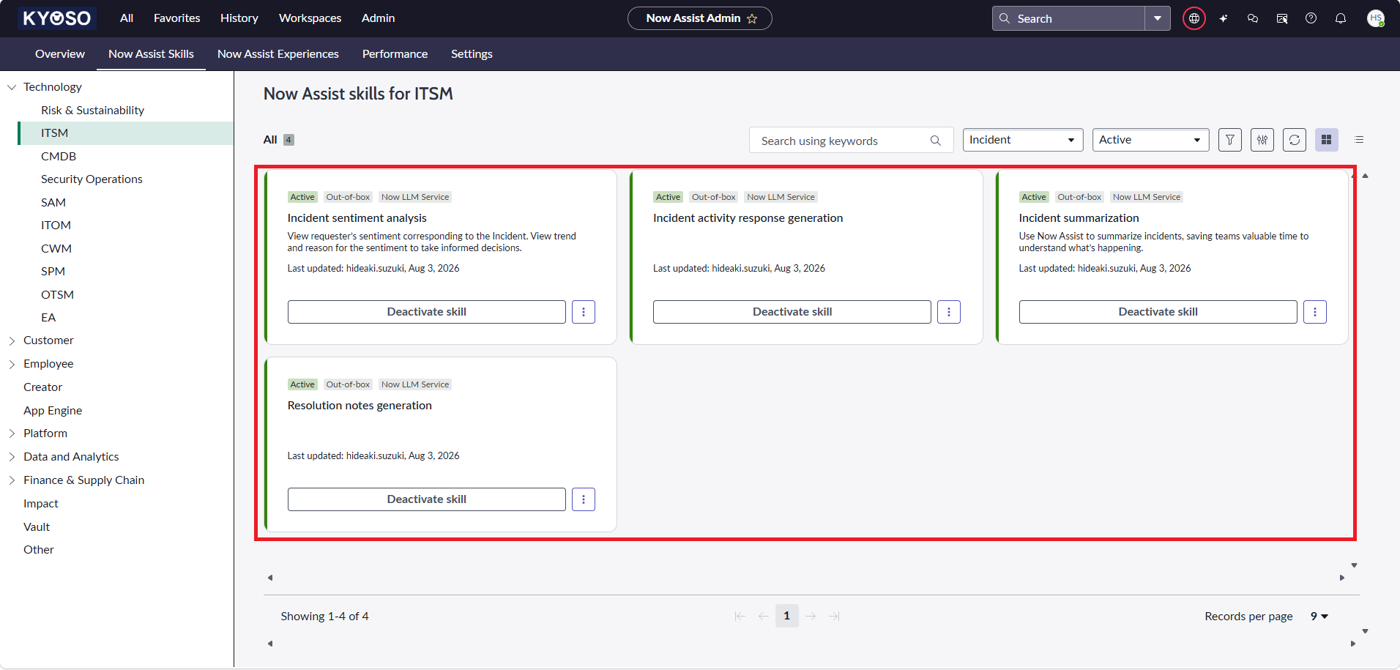Expand the Data and Analytics chevron
This screenshot has height=670, width=1400.
(x=12, y=457)
